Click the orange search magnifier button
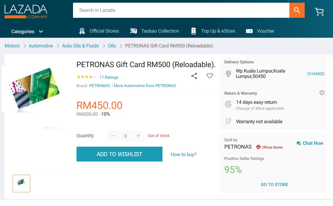This screenshot has width=333, height=206. (297, 10)
